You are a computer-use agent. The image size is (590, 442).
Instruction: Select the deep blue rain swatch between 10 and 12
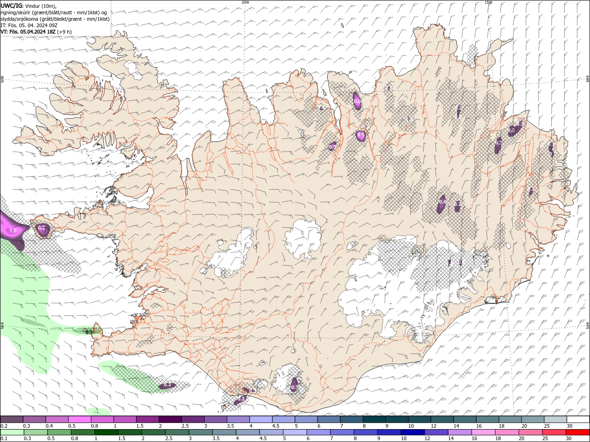coord(412,432)
